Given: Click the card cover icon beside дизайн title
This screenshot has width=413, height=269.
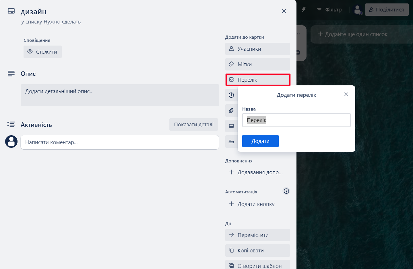Looking at the screenshot, I should [11, 11].
